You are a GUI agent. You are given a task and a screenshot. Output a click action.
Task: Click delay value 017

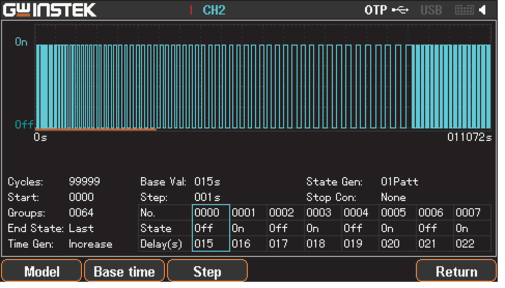pyautogui.click(x=285, y=244)
